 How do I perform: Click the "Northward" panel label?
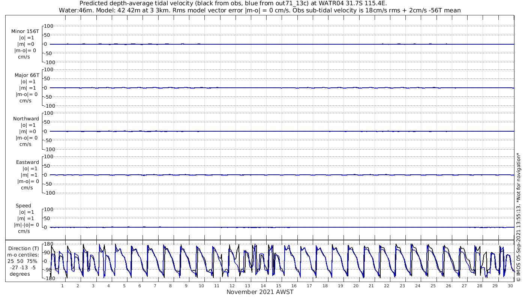tap(26, 118)
